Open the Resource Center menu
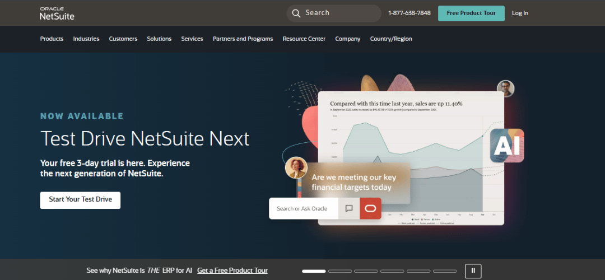Image resolution: width=605 pixels, height=280 pixels. 304,39
